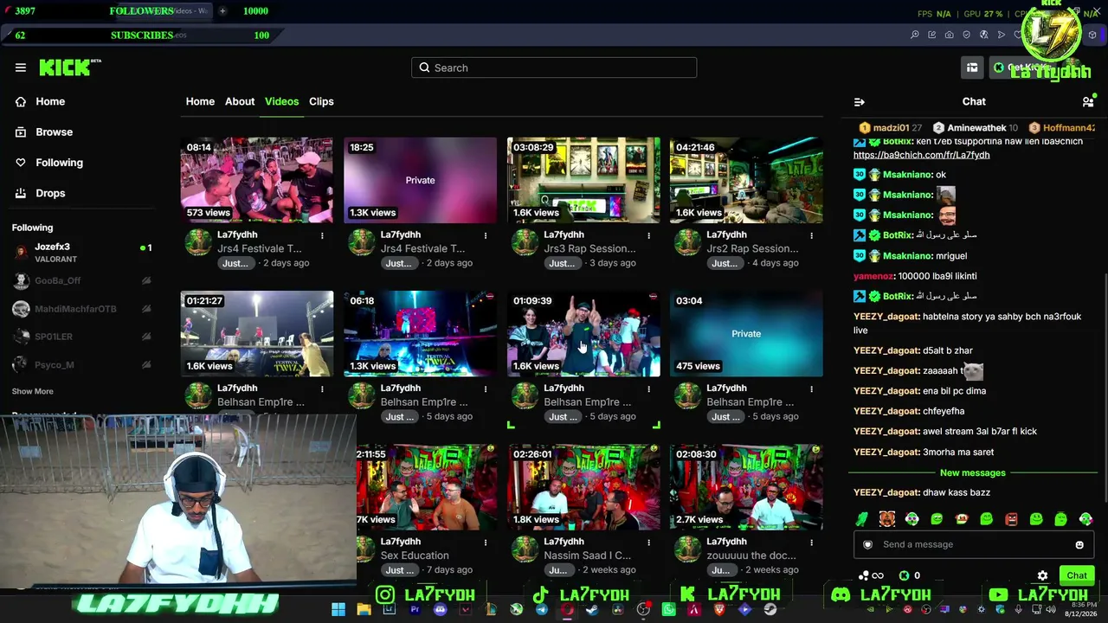The height and width of the screenshot is (623, 1108).
Task: Open options menu for Jrs2 Rap Session video
Action: (x=811, y=235)
